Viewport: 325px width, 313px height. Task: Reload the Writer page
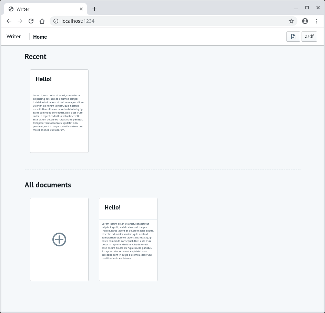(31, 21)
